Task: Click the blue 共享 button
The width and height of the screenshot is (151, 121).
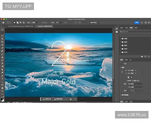Action: [137, 22]
